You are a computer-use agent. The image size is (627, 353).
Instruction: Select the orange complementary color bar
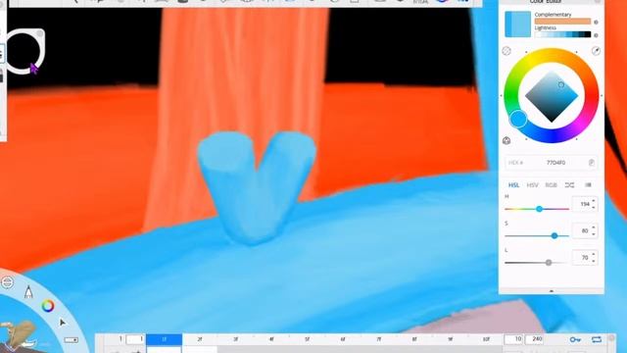click(x=562, y=22)
